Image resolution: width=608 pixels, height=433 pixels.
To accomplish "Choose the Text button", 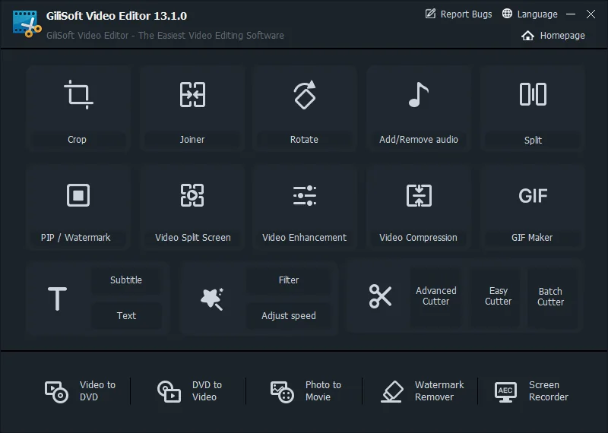I will [126, 315].
